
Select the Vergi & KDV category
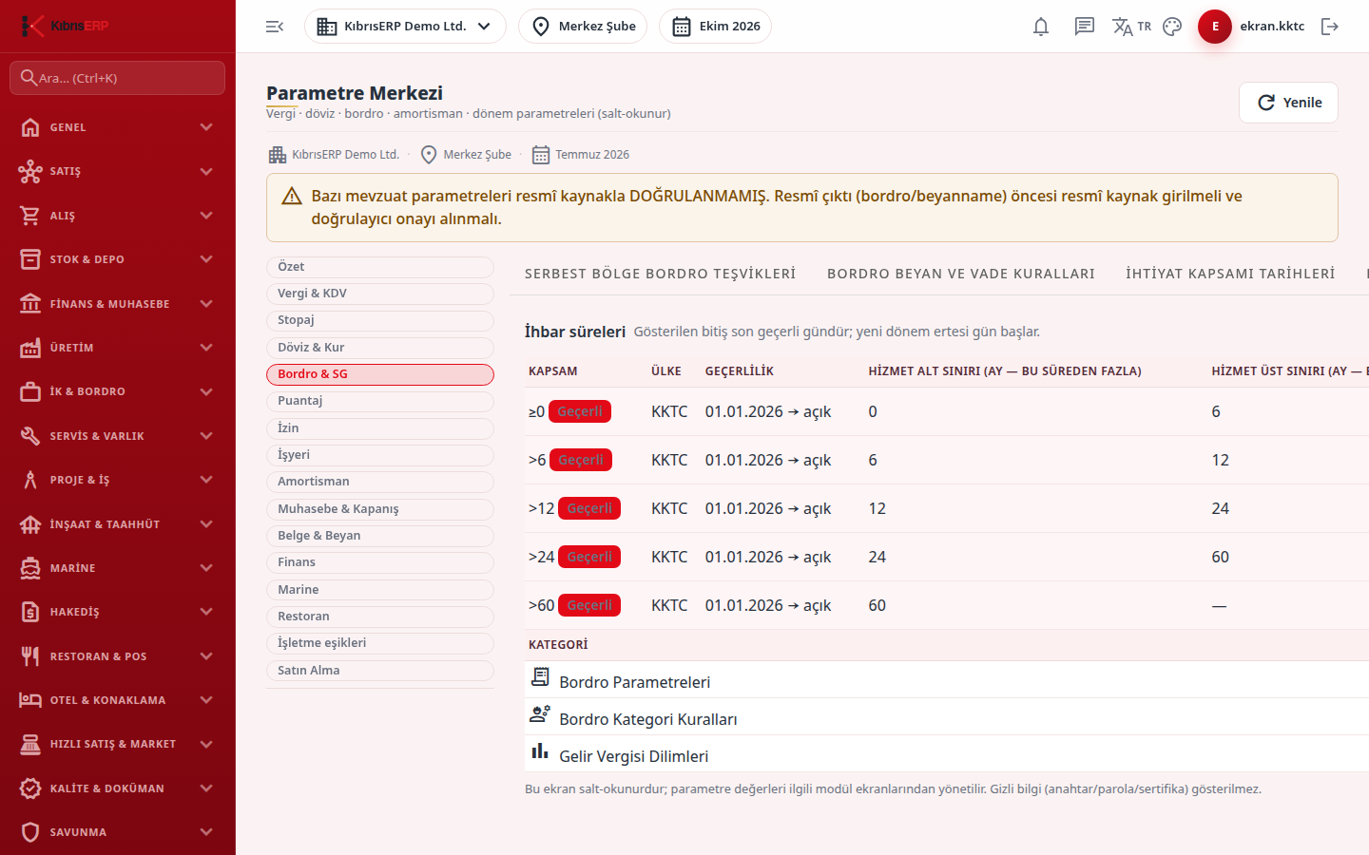coord(380,294)
